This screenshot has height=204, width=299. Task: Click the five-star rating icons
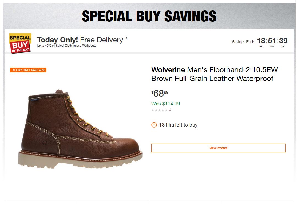(x=160, y=110)
